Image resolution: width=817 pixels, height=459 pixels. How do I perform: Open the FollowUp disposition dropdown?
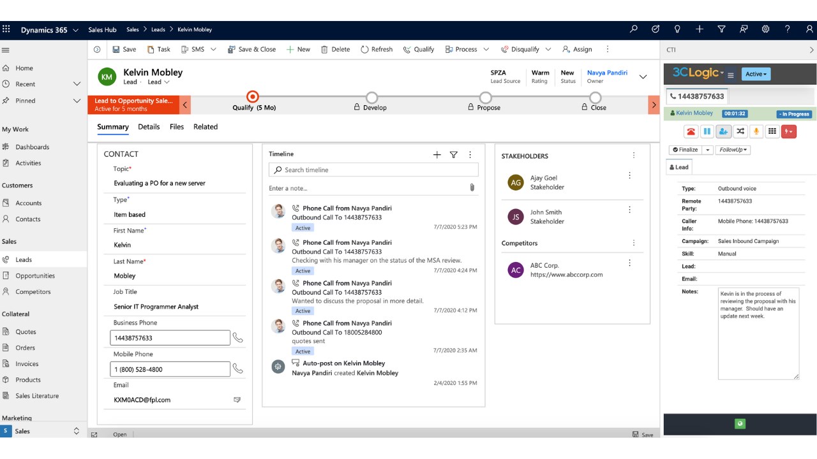(x=733, y=150)
